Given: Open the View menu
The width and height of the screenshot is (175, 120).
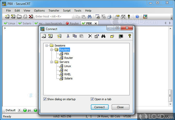Looking at the screenshot, I should pyautogui.click(x=27, y=11).
